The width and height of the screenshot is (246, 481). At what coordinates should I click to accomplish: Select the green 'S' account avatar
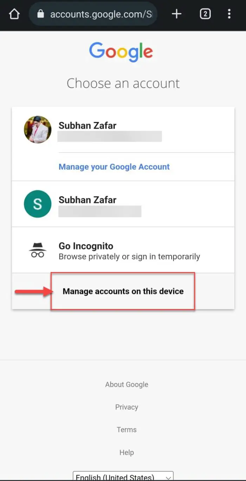pyautogui.click(x=37, y=204)
